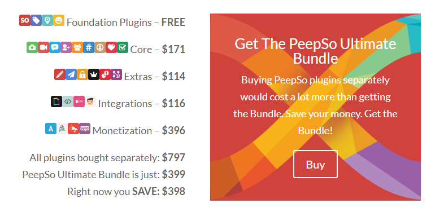The width and height of the screenshot is (431, 208).
Task: Click the Buy button on the banner
Action: coord(315,164)
